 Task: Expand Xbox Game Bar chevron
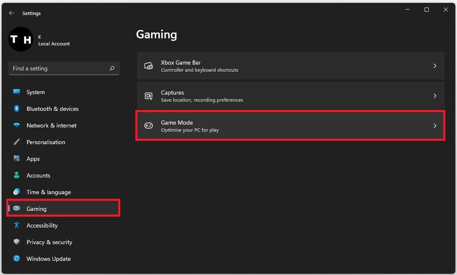[x=435, y=66]
